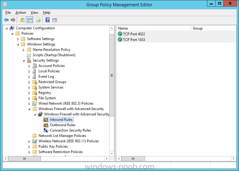
Task: Expand the Wireless Network Policies node
Action: (x=29, y=141)
